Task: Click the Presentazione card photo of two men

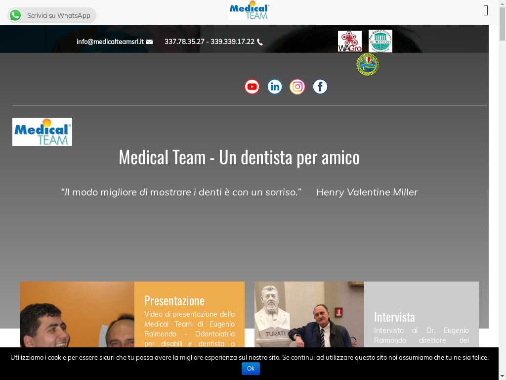Action: pyautogui.click(x=77, y=314)
